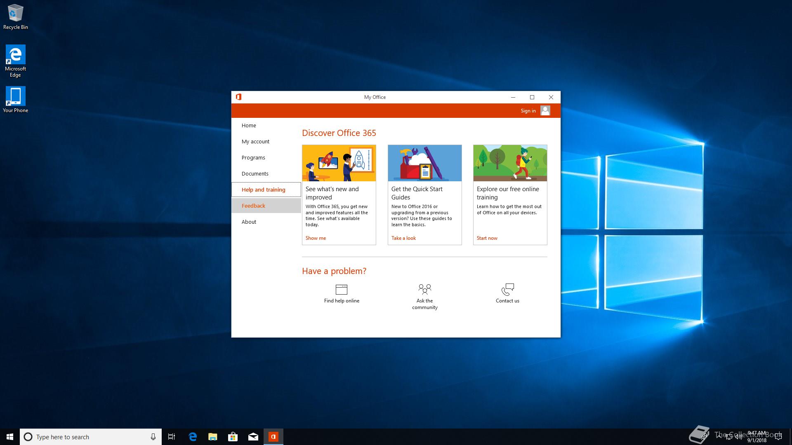Open the Windows Start menu
This screenshot has width=792, height=445.
tap(10, 437)
